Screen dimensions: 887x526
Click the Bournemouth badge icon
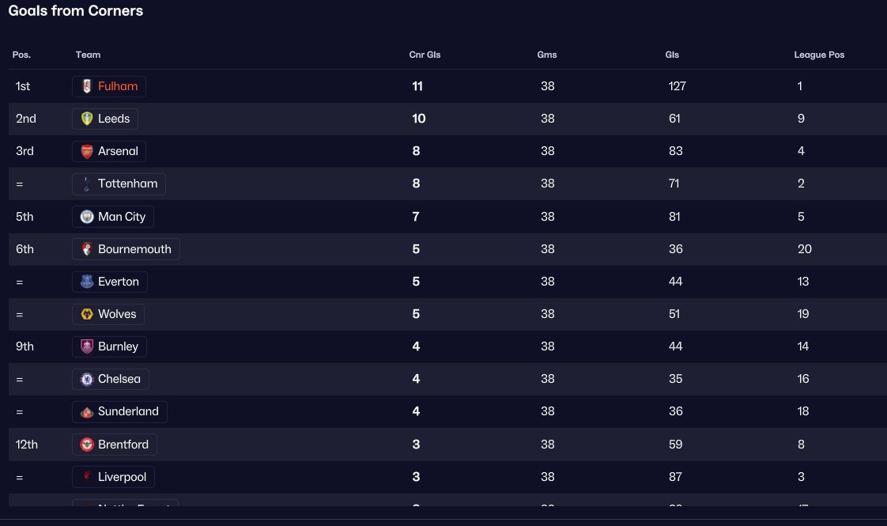coord(87,249)
